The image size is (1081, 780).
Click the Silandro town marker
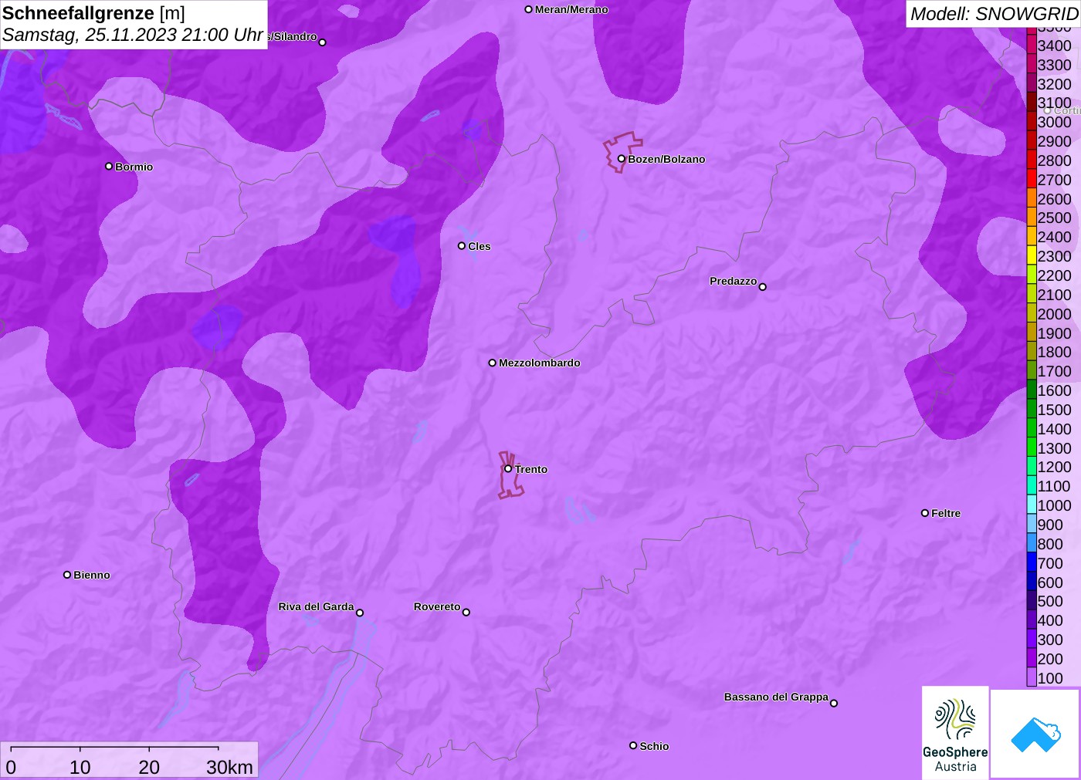(x=322, y=42)
